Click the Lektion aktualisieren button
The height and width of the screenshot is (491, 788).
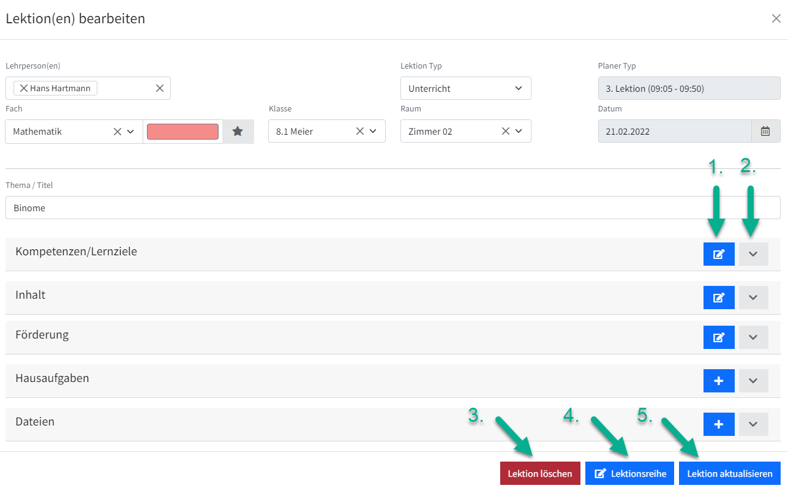730,473
